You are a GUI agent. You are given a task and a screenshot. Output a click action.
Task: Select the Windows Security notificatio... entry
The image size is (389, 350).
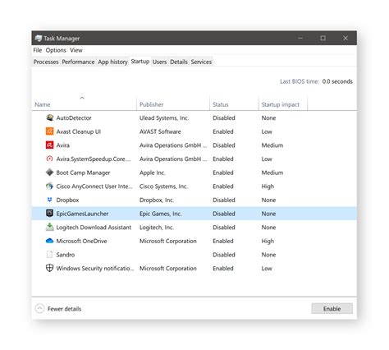pyautogui.click(x=95, y=268)
